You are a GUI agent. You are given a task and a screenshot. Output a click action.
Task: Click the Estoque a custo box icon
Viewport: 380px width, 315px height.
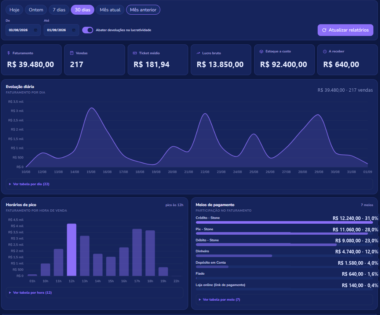tap(261, 51)
